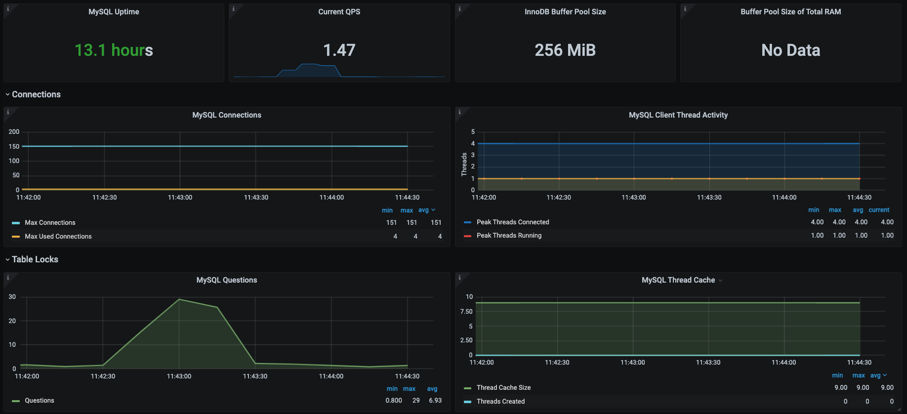Screen dimensions: 907x414
Task: Sort Client Thread Activity legend by avg
Action: [x=858, y=210]
